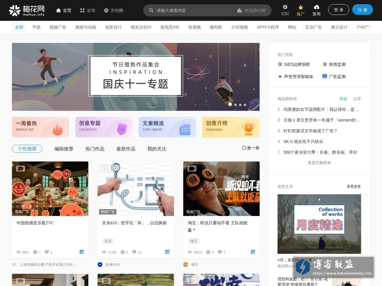The image size is (382, 286).
Task: Select the 最新作品 filter tab
Action: click(x=126, y=149)
